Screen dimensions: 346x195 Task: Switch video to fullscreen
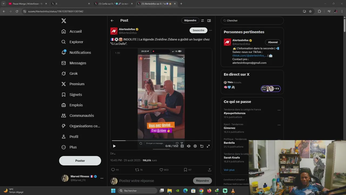point(208,146)
